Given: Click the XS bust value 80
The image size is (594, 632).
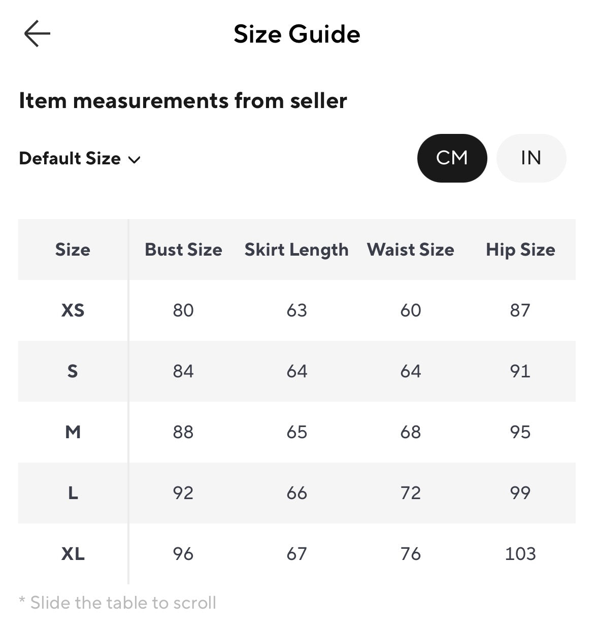Looking at the screenshot, I should coord(183,310).
